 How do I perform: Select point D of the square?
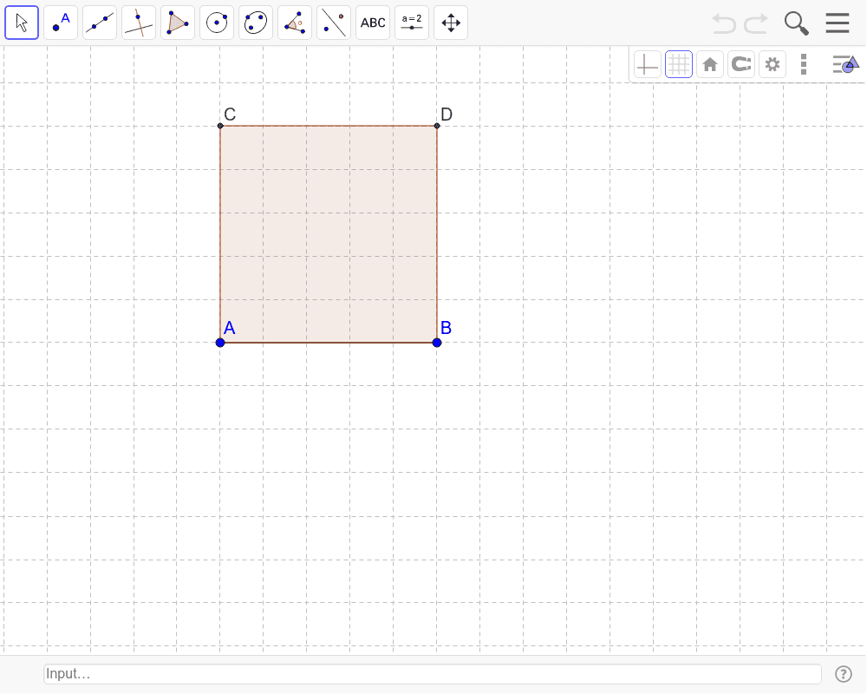(x=437, y=126)
